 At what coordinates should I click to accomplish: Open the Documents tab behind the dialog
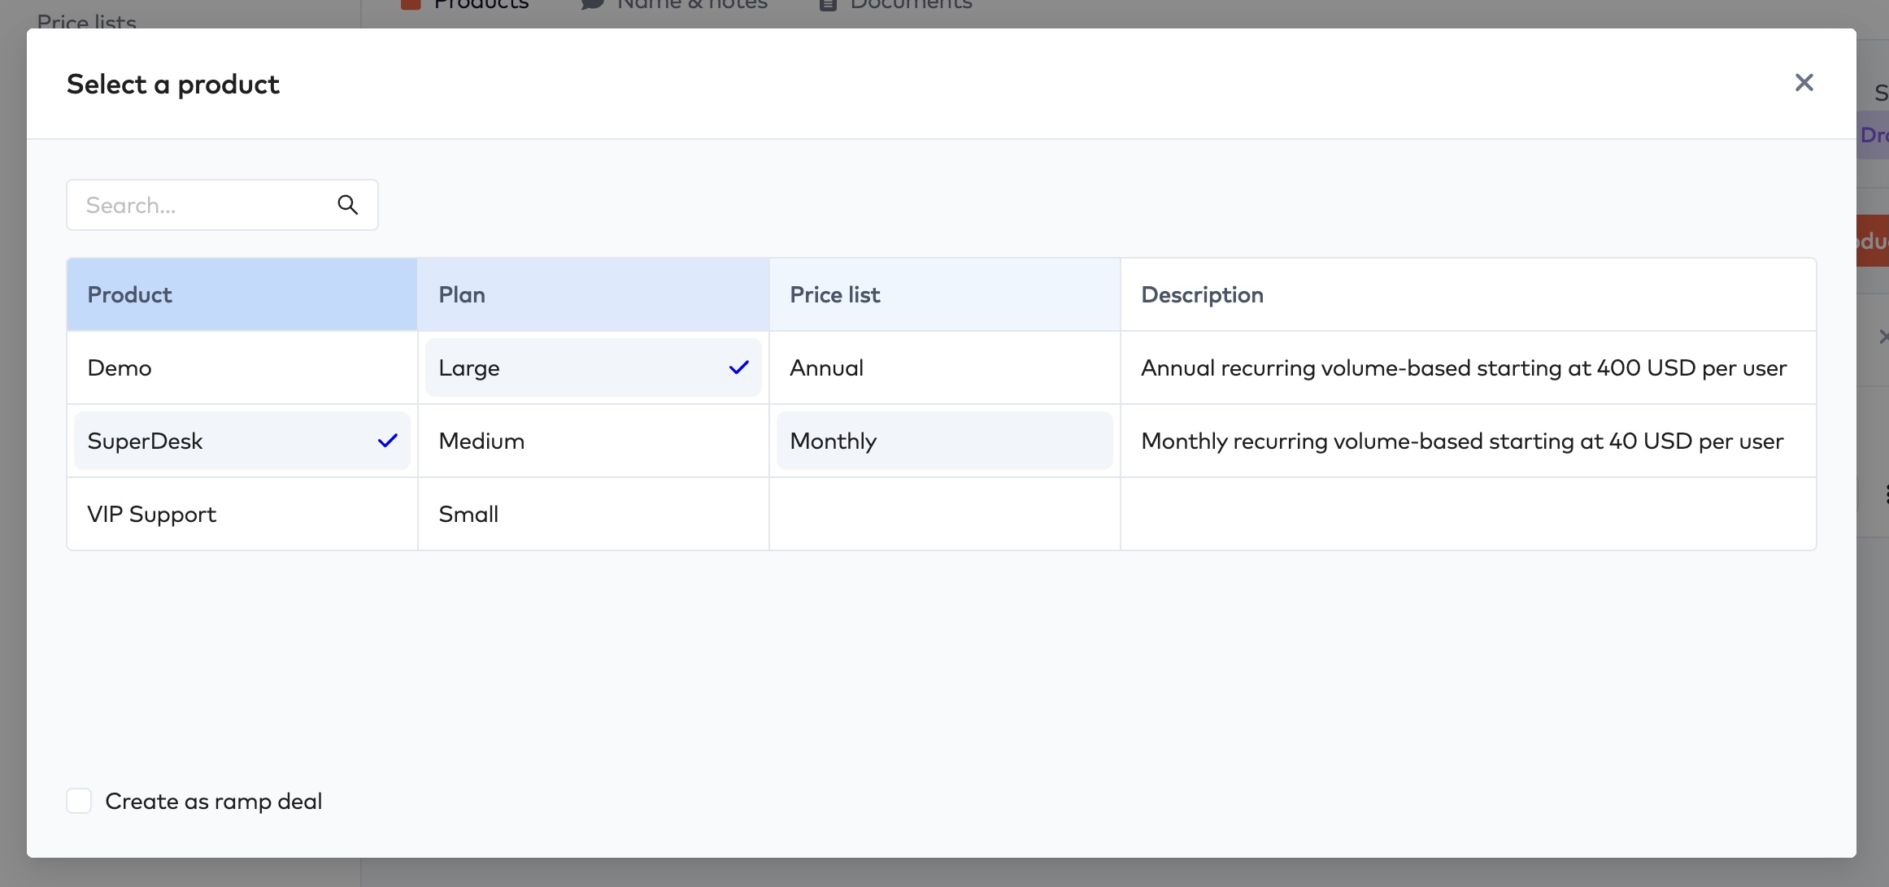click(895, 5)
